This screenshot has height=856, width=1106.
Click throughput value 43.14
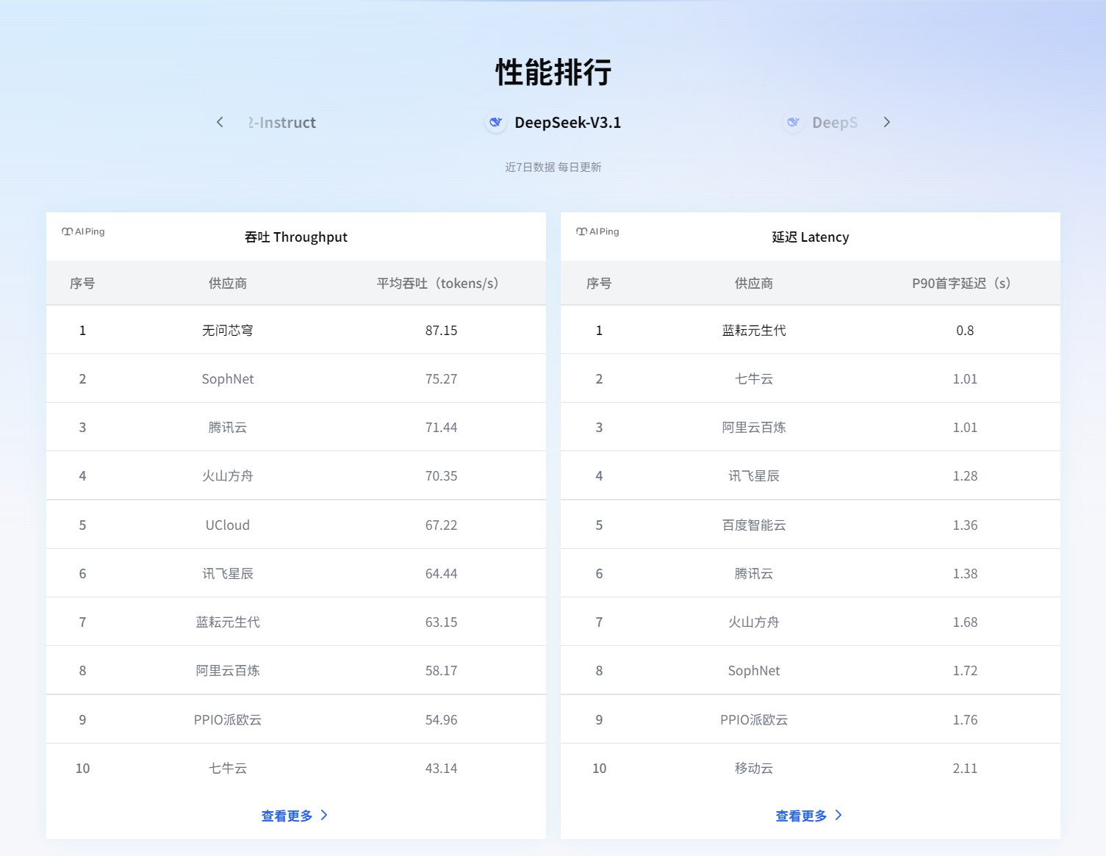tap(441, 769)
